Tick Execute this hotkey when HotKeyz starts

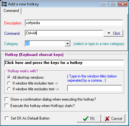[6, 106]
